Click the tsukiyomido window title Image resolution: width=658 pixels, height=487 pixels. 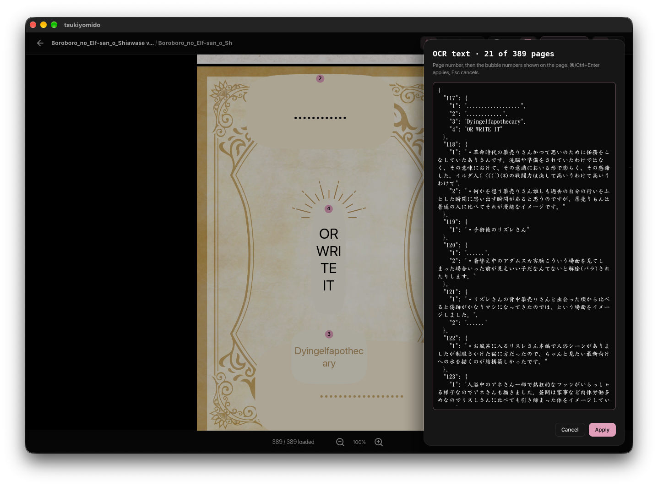(x=82, y=25)
